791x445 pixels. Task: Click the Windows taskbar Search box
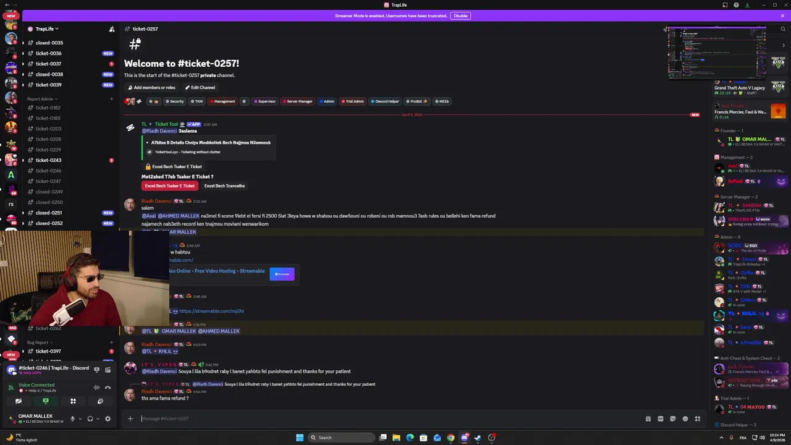click(342, 438)
